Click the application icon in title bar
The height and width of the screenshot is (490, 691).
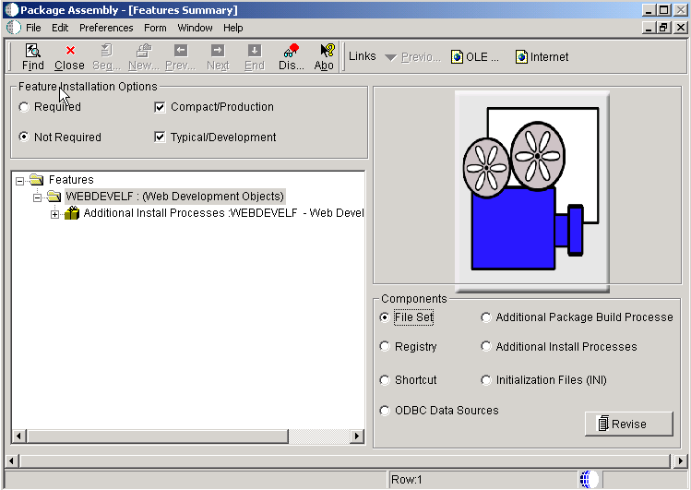coord(10,10)
